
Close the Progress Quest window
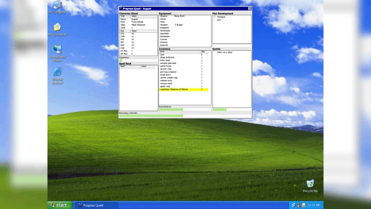coord(249,9)
